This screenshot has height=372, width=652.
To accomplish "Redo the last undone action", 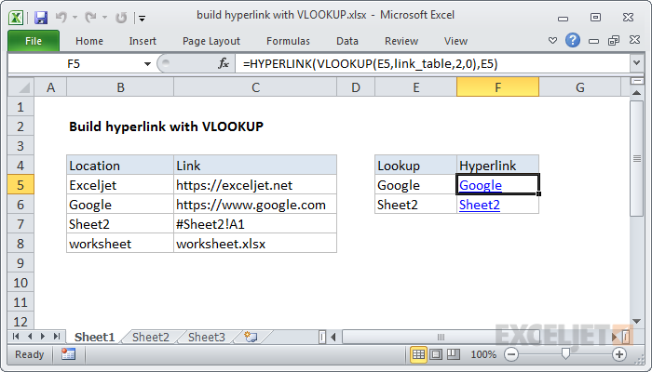I will tap(90, 18).
